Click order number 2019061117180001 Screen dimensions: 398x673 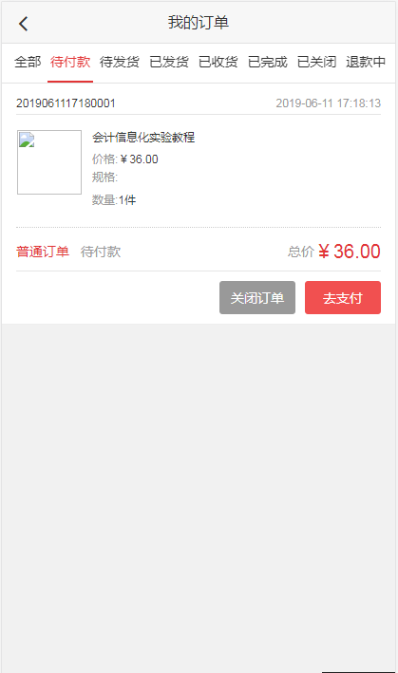(66, 103)
